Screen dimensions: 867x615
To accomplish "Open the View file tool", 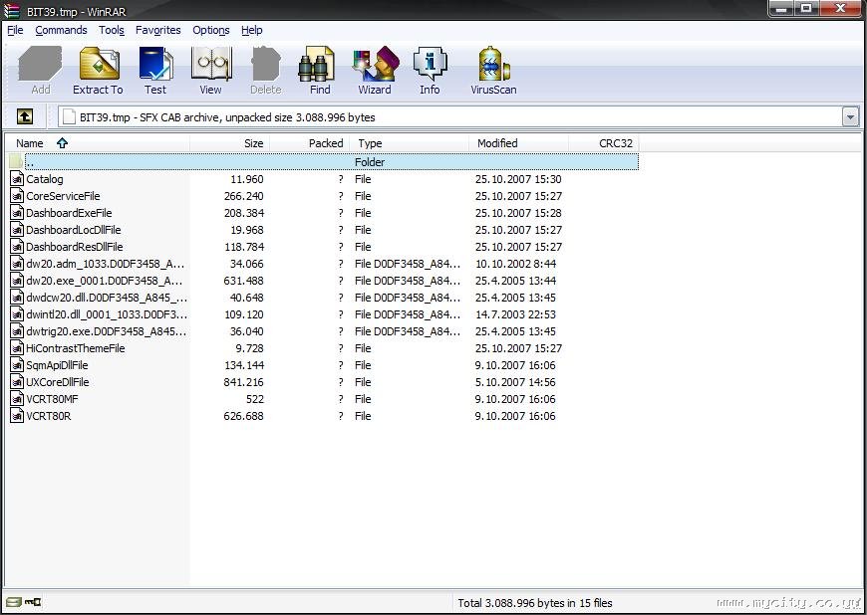I will 210,70.
